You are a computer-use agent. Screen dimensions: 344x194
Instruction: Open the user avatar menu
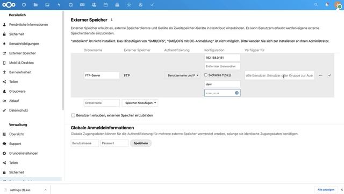338,5
